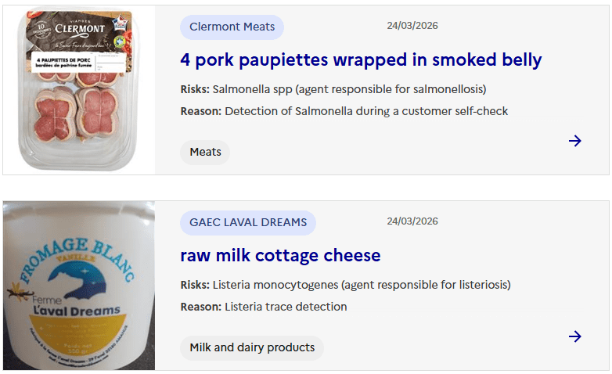
Task: Click the pork paupiettes recall date 24/03/2026
Action: point(412,26)
